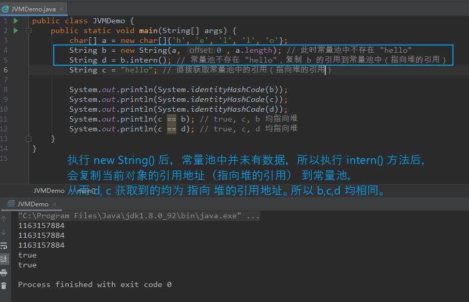Click the java.exe command line in the console

(x=139, y=216)
